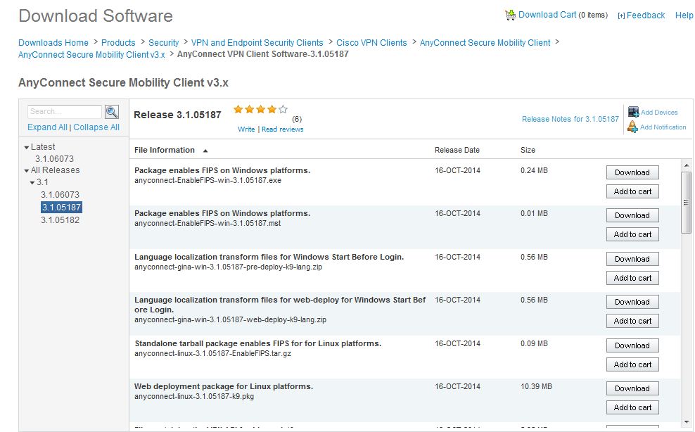The width and height of the screenshot is (695, 432).
Task: Click the Add Devices icon
Action: pyautogui.click(x=633, y=112)
